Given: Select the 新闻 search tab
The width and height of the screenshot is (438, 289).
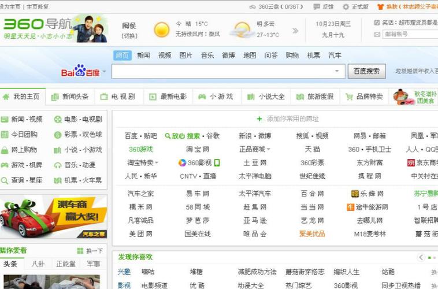Looking at the screenshot, I should (x=143, y=55).
